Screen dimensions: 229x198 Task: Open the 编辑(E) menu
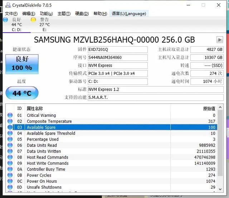tap(29, 14)
